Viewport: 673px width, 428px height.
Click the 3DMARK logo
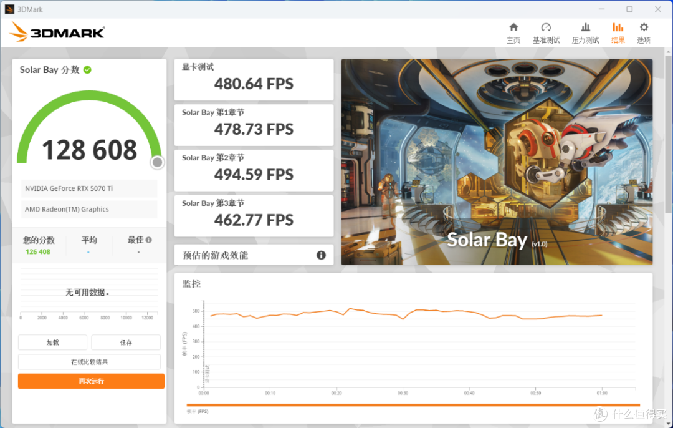(57, 31)
